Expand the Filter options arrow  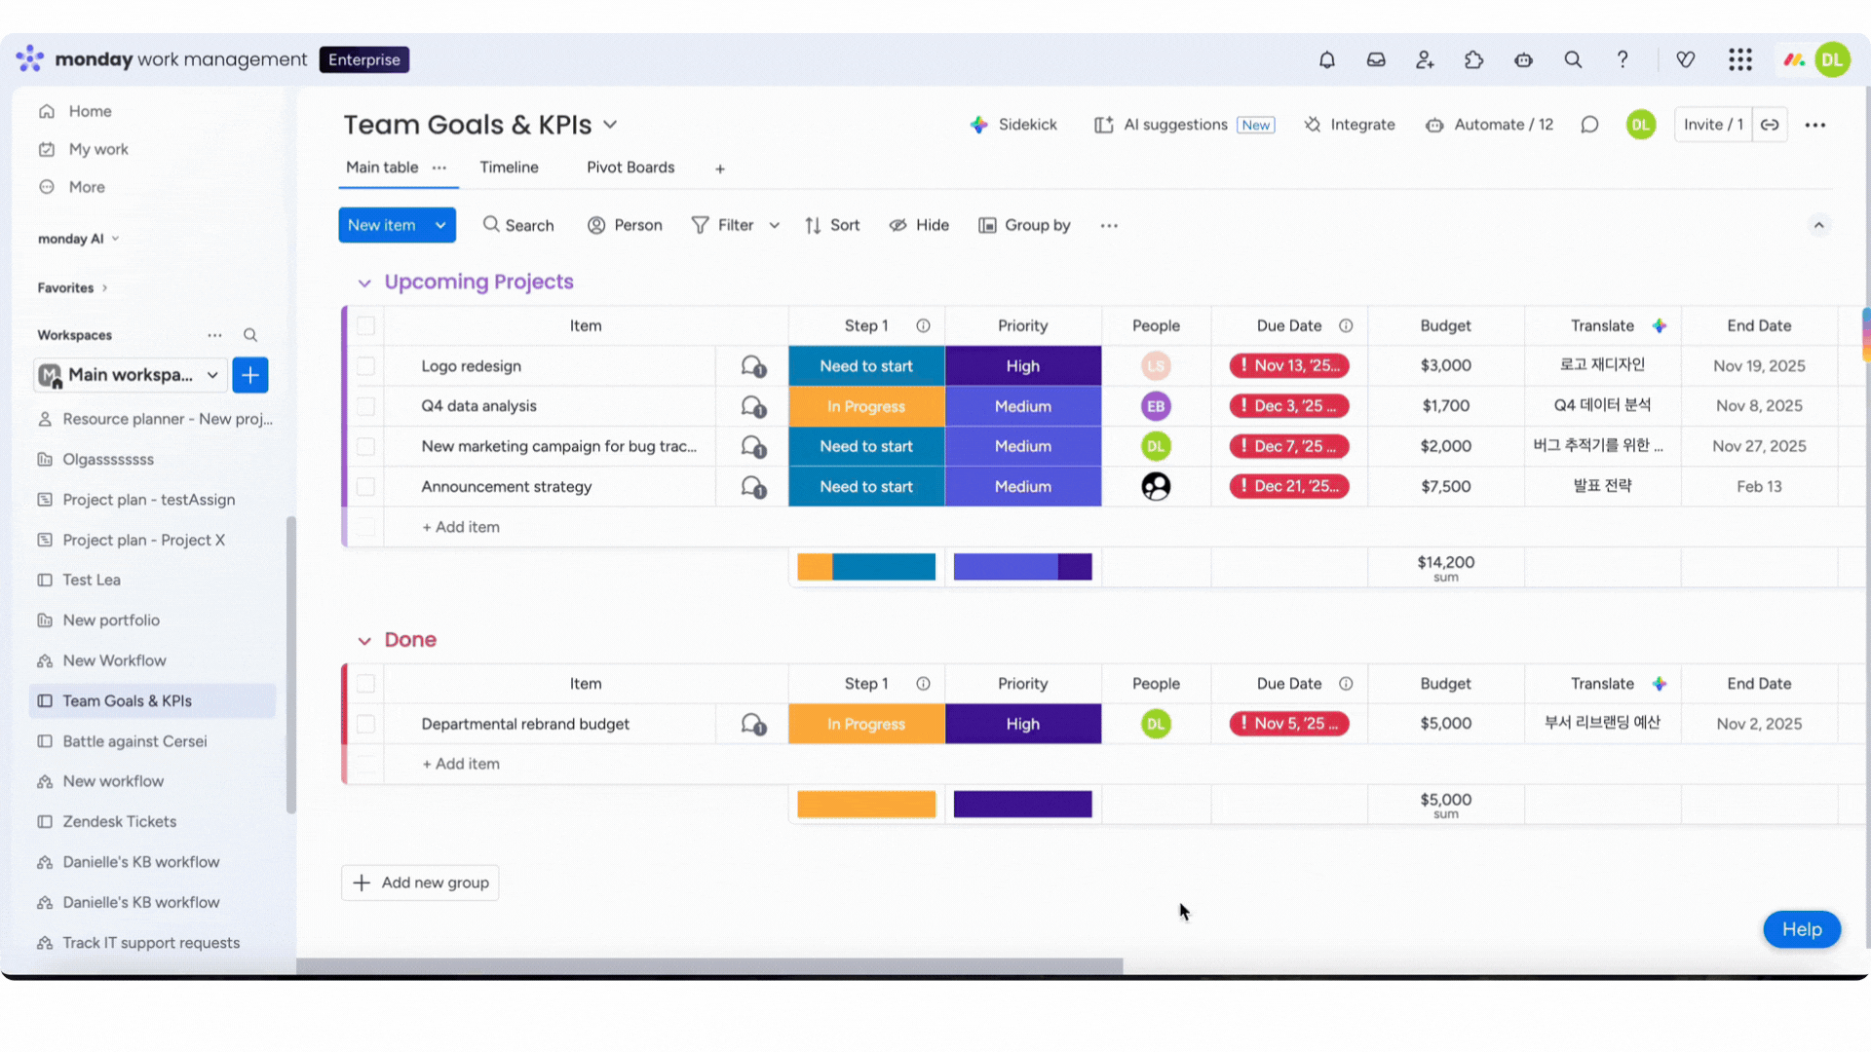pos(775,225)
